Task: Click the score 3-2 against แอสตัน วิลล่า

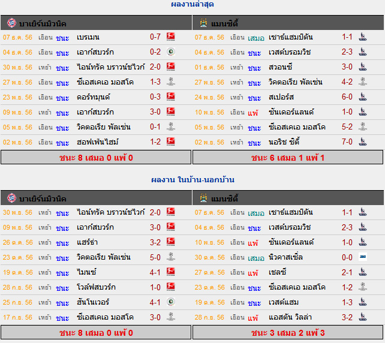Action: 347,317
